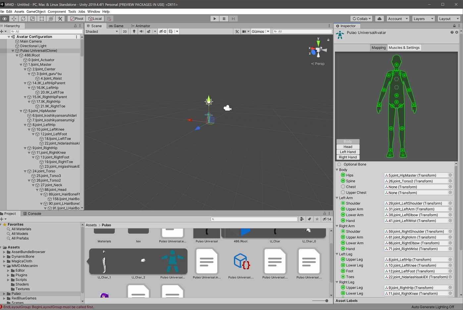Open the Account dropdown
The image size is (463, 310).
click(x=398, y=19)
